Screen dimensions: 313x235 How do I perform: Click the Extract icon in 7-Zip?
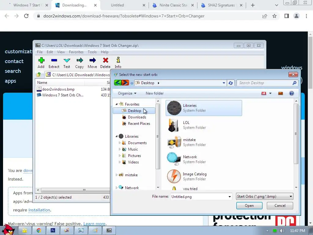coord(54,60)
